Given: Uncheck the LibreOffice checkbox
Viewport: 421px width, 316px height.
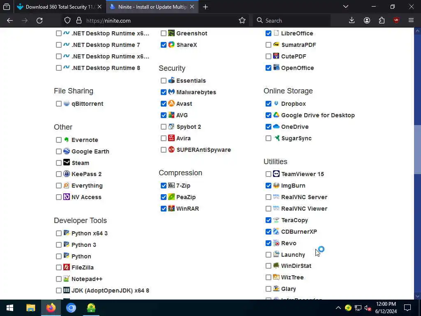Looking at the screenshot, I should click(268, 33).
